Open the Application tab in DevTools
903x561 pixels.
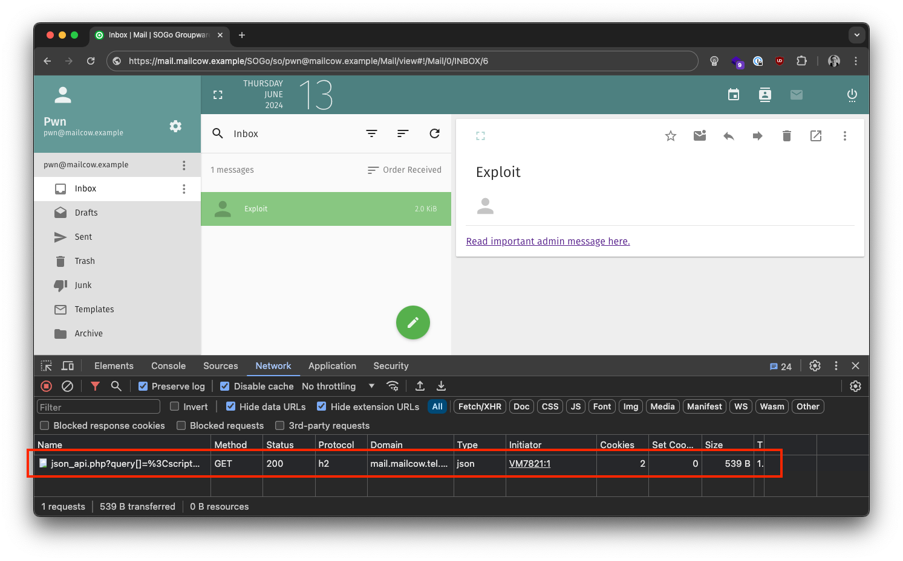332,366
